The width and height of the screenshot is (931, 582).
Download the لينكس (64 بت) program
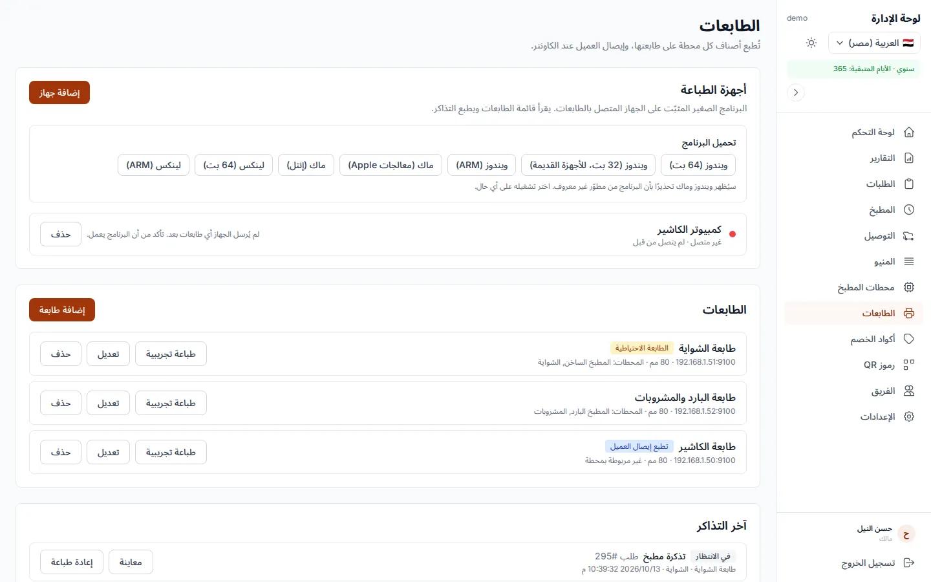[233, 165]
